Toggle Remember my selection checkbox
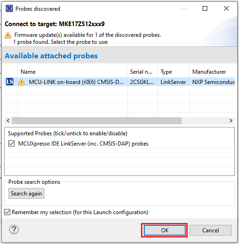The image size is (239, 244). pyautogui.click(x=7, y=212)
